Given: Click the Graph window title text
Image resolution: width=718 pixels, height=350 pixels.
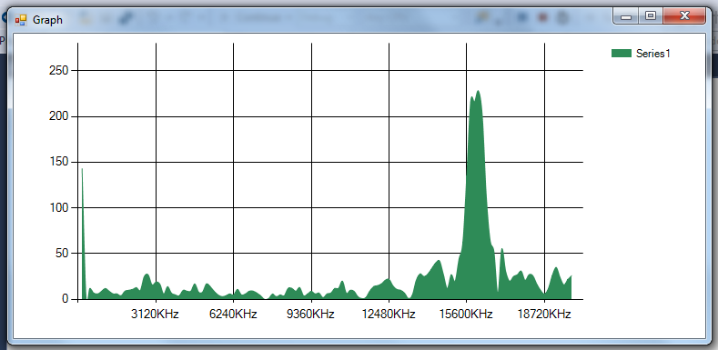Looking at the screenshot, I should [x=47, y=20].
